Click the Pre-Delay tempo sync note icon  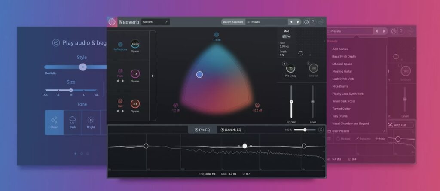284,64
